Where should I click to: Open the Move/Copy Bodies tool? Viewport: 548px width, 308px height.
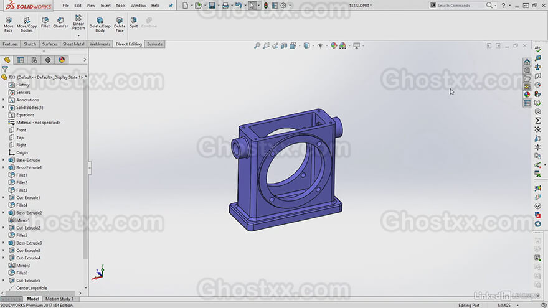(x=27, y=24)
